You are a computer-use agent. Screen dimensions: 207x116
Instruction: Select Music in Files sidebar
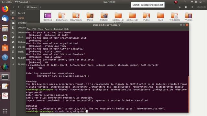coord(21,37)
